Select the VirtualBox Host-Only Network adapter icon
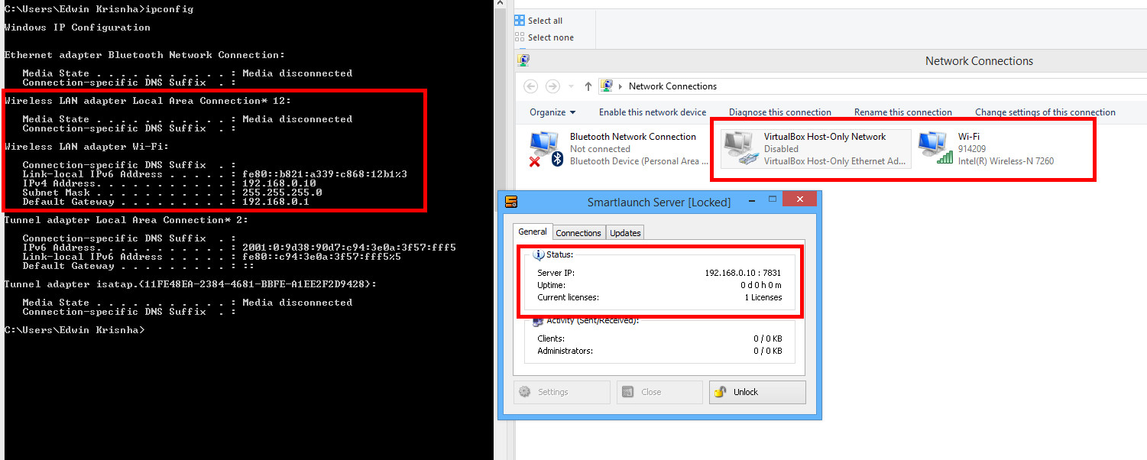This screenshot has height=460, width=1147. click(740, 148)
